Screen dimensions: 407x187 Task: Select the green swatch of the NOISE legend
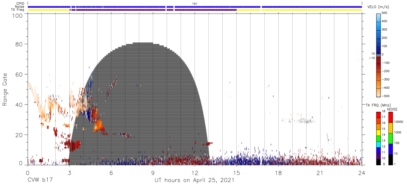coord(390,138)
